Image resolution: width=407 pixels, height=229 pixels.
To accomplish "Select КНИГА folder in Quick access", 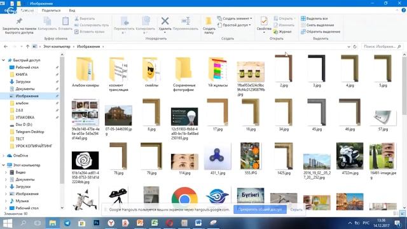I will (x=22, y=74).
